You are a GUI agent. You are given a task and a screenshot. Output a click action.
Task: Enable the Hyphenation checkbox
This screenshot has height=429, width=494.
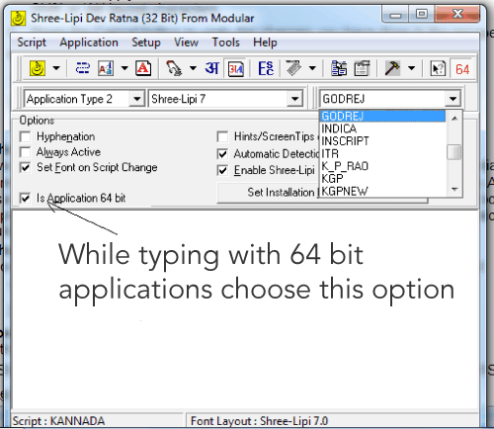click(26, 136)
